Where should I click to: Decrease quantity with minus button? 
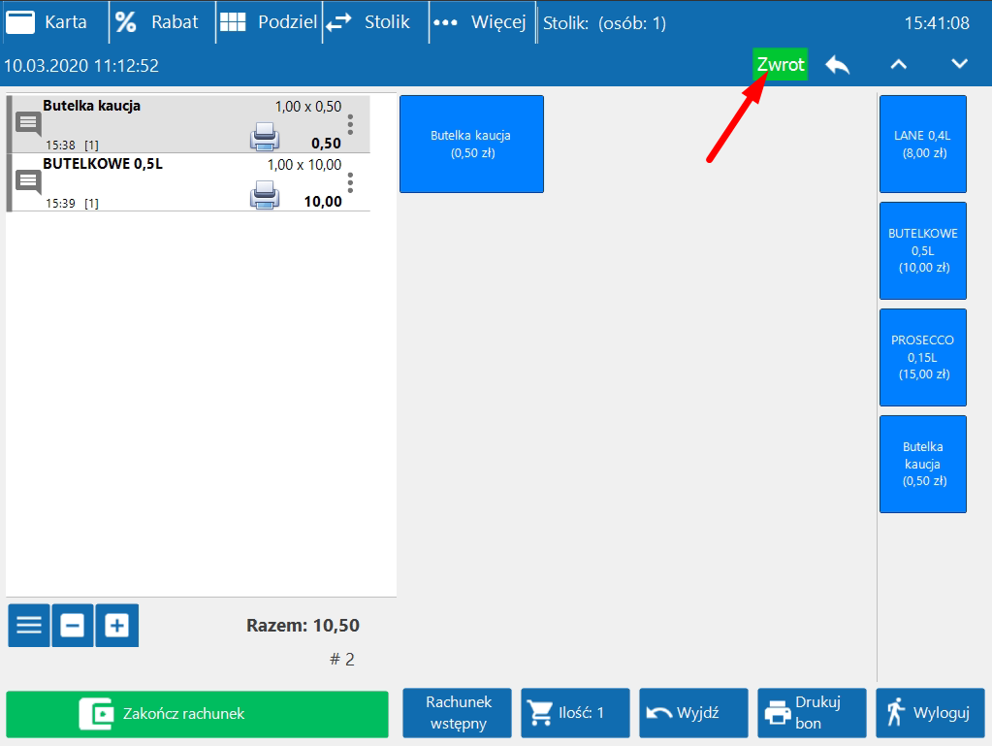[x=73, y=626]
